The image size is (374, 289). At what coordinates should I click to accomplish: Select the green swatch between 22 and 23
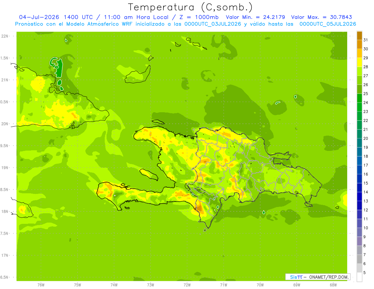[x=359, y=116]
